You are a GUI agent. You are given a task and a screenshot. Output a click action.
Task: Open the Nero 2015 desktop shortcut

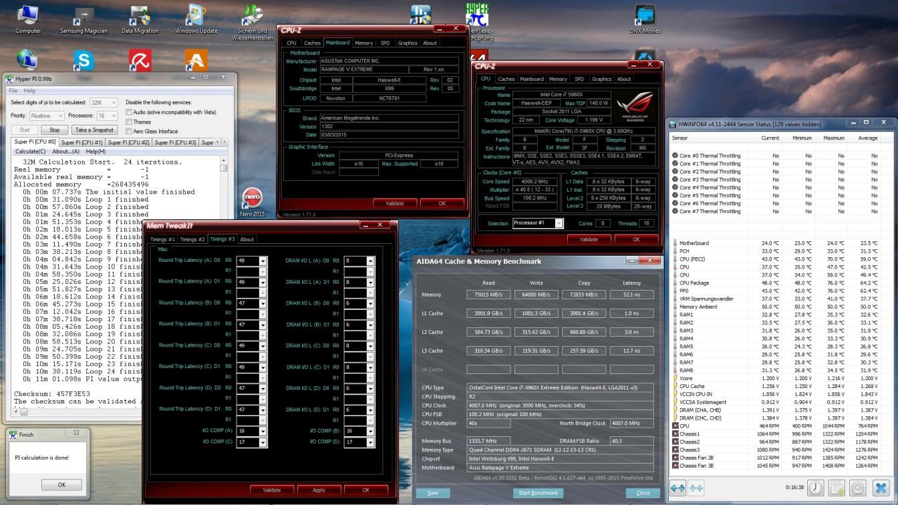tap(252, 202)
